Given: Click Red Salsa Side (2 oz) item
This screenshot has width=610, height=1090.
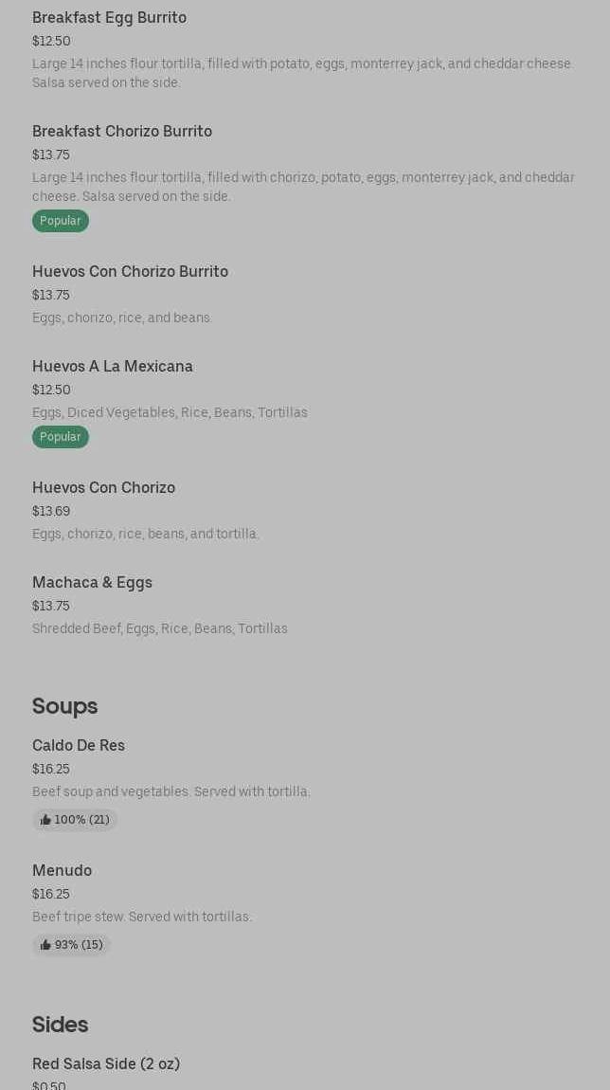Looking at the screenshot, I should click(x=106, y=1063).
